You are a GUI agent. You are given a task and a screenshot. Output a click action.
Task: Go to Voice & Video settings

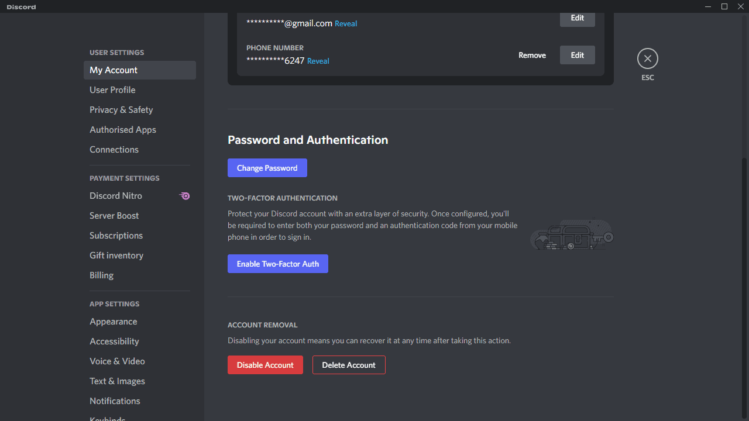click(139, 361)
